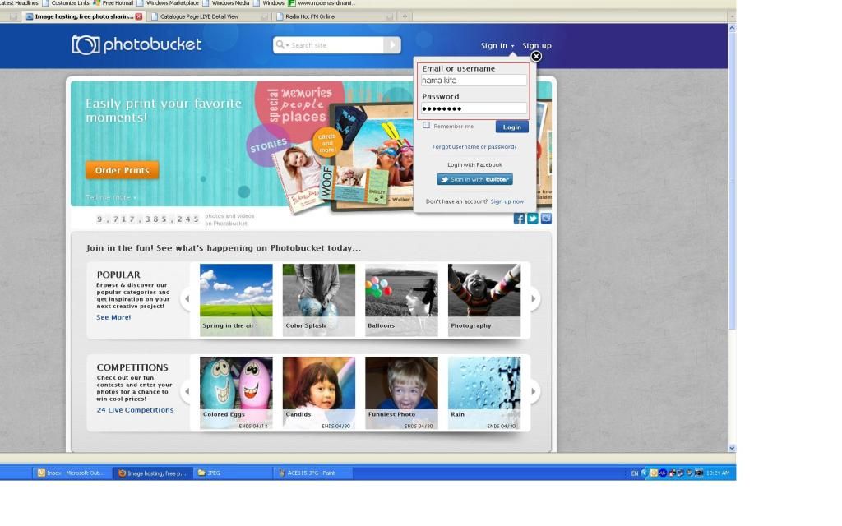Viewport: 842px width, 526px height.
Task: Open the Rain competition
Action: (x=483, y=393)
